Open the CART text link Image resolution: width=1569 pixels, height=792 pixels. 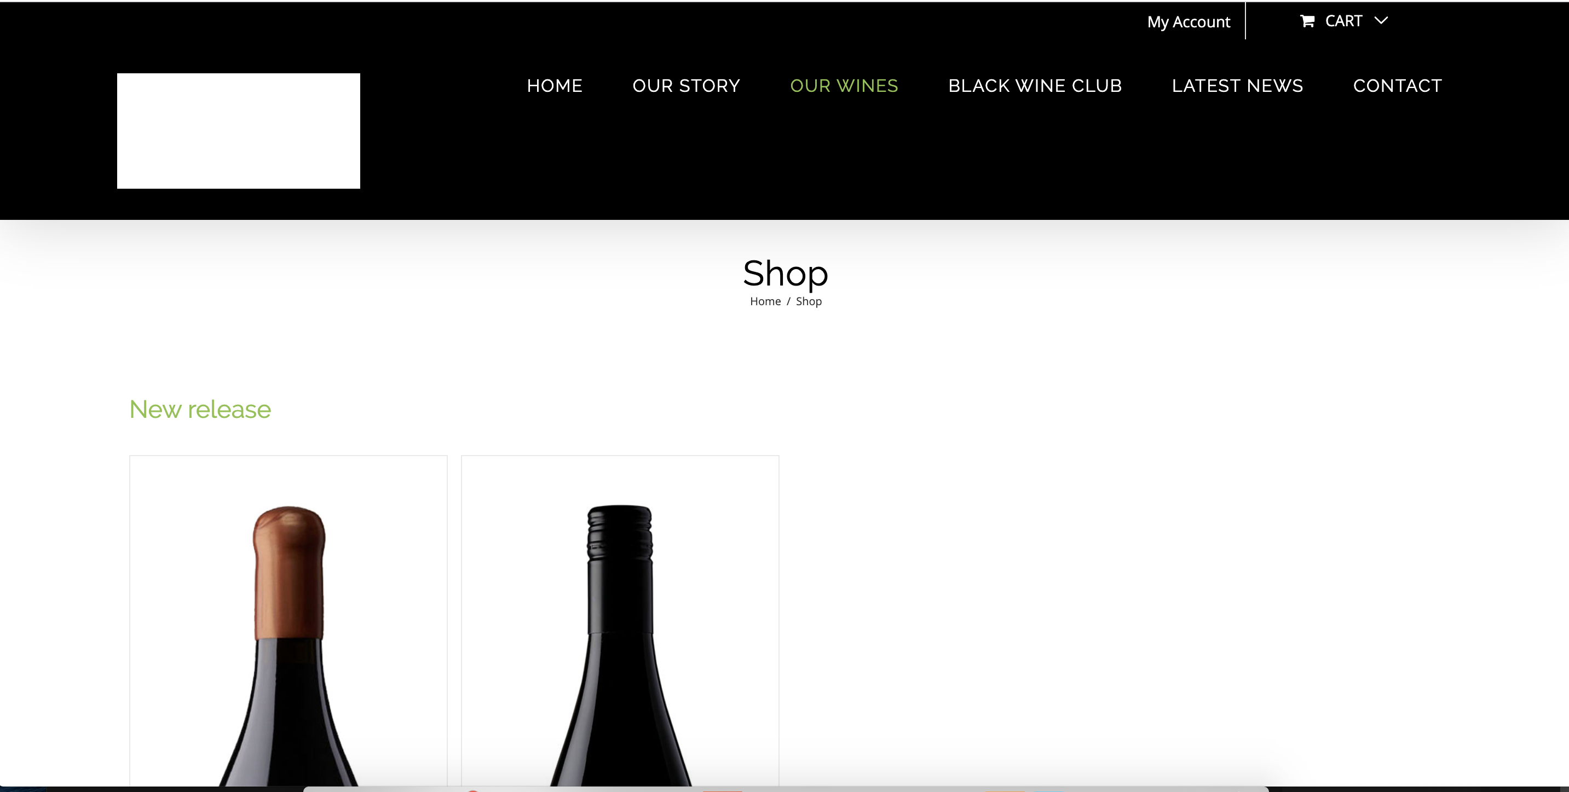(1343, 21)
